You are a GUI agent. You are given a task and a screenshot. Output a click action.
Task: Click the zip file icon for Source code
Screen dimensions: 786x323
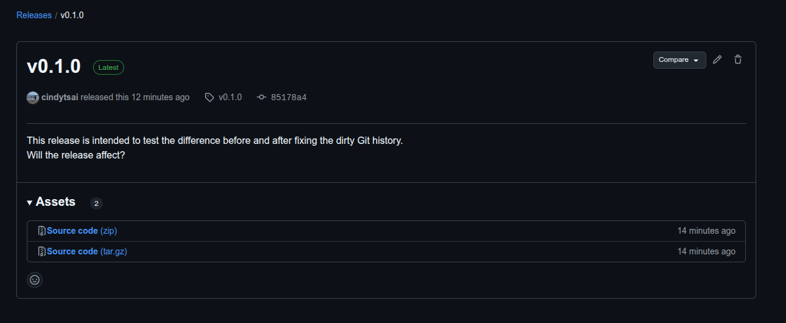(x=42, y=231)
